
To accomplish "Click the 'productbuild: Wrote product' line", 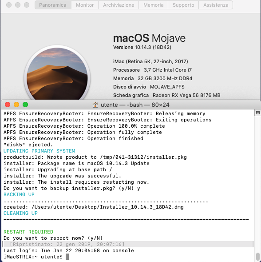I will 95,157.
